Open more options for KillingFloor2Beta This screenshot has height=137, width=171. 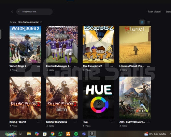pos(75,122)
